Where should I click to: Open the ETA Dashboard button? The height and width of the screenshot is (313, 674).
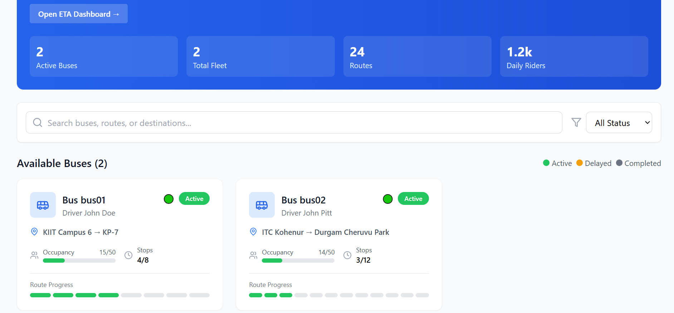coord(79,14)
